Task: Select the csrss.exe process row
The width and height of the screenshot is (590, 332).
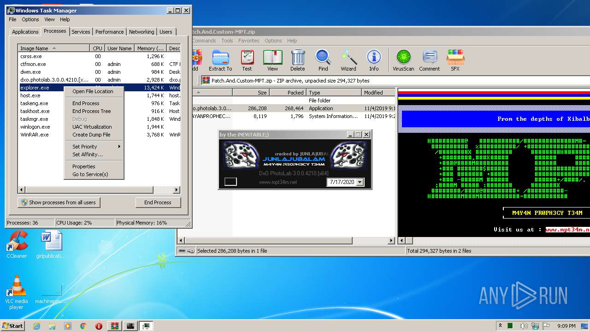Action: (x=99, y=56)
